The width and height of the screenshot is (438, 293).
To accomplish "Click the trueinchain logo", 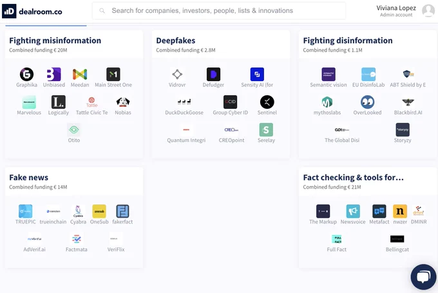I will [x=53, y=211].
